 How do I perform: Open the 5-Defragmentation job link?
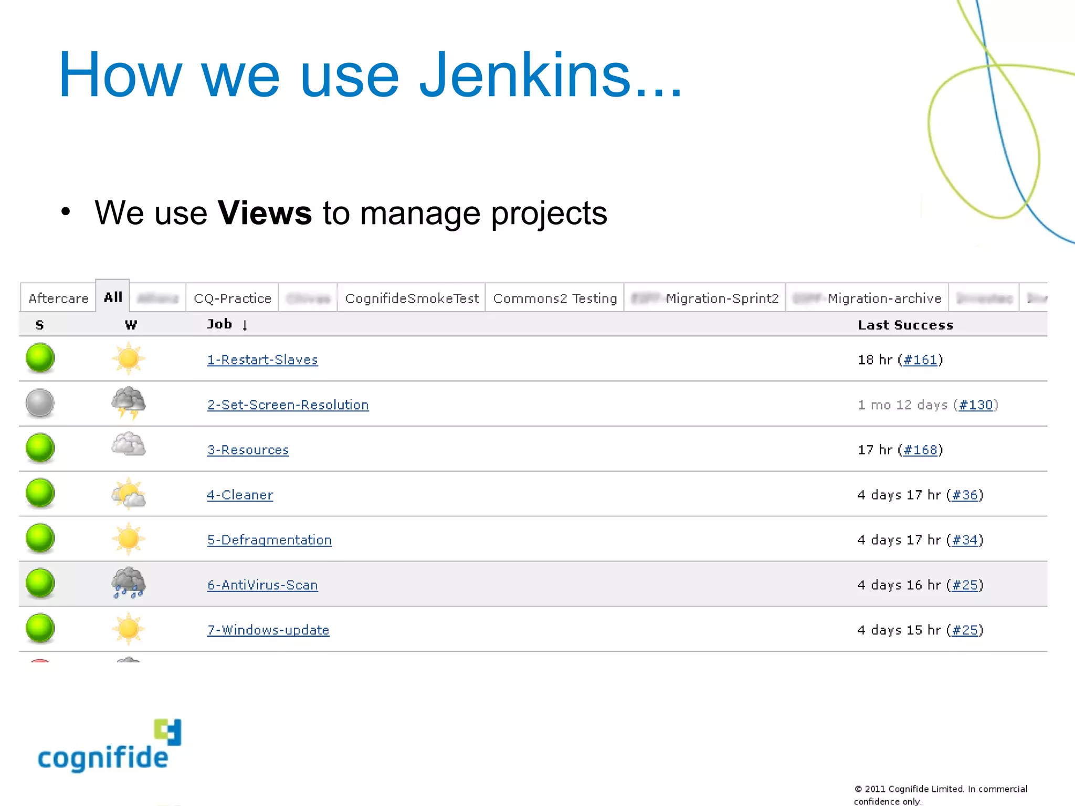coord(269,540)
